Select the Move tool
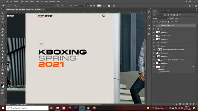 [2, 13]
